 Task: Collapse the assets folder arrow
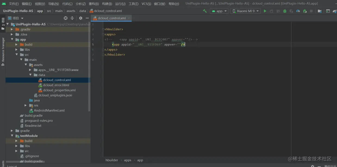pos(26,65)
